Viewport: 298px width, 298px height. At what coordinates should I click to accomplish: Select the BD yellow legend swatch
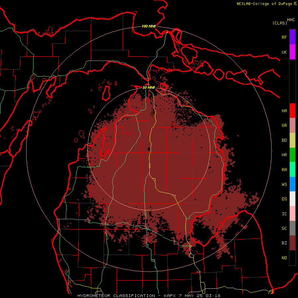pos(292,140)
